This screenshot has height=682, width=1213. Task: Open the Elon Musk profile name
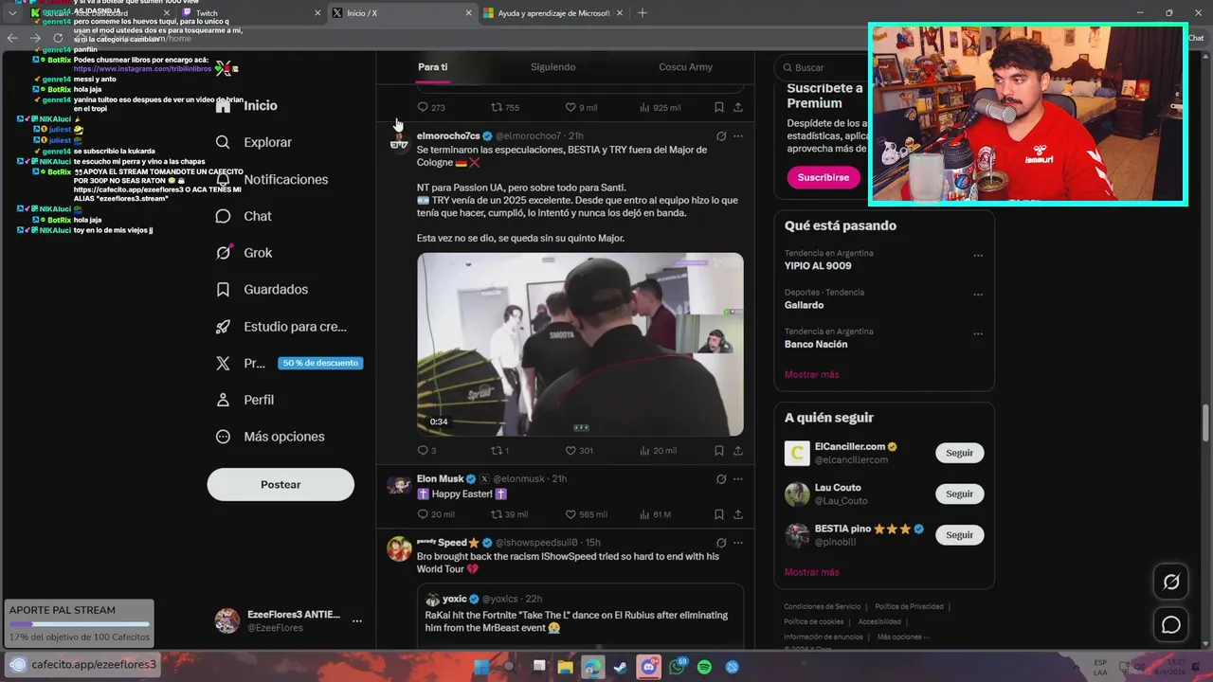click(440, 478)
